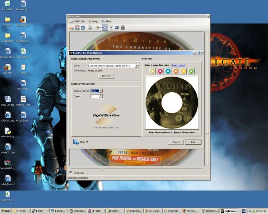268x214 pixels.
Task: Click the Test.txt desktop icon
Action: click(x=23, y=69)
